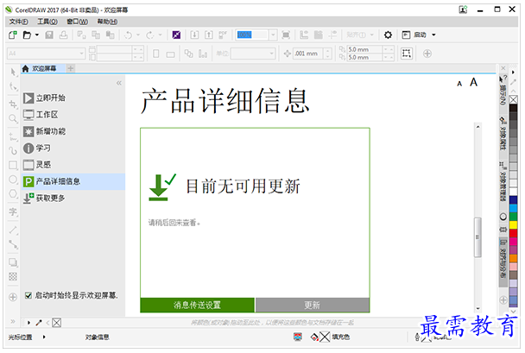Image resolution: width=525 pixels, height=353 pixels.
Task: Select the Rectangle tool
Action: tap(13, 165)
